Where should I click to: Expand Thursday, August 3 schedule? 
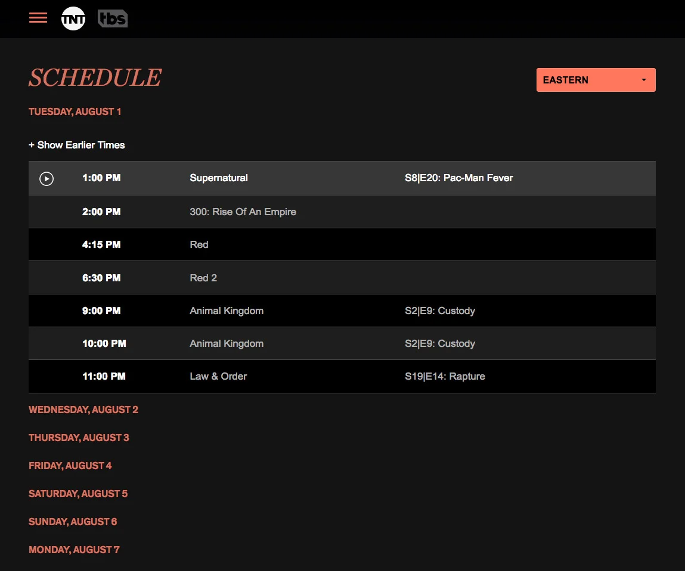79,437
